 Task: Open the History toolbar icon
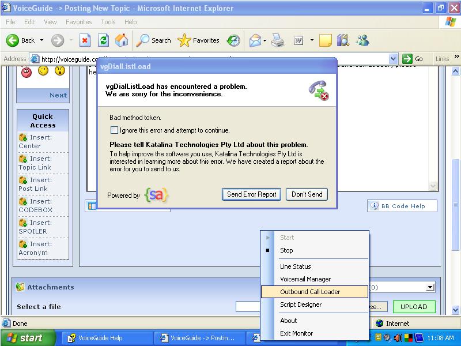233,40
